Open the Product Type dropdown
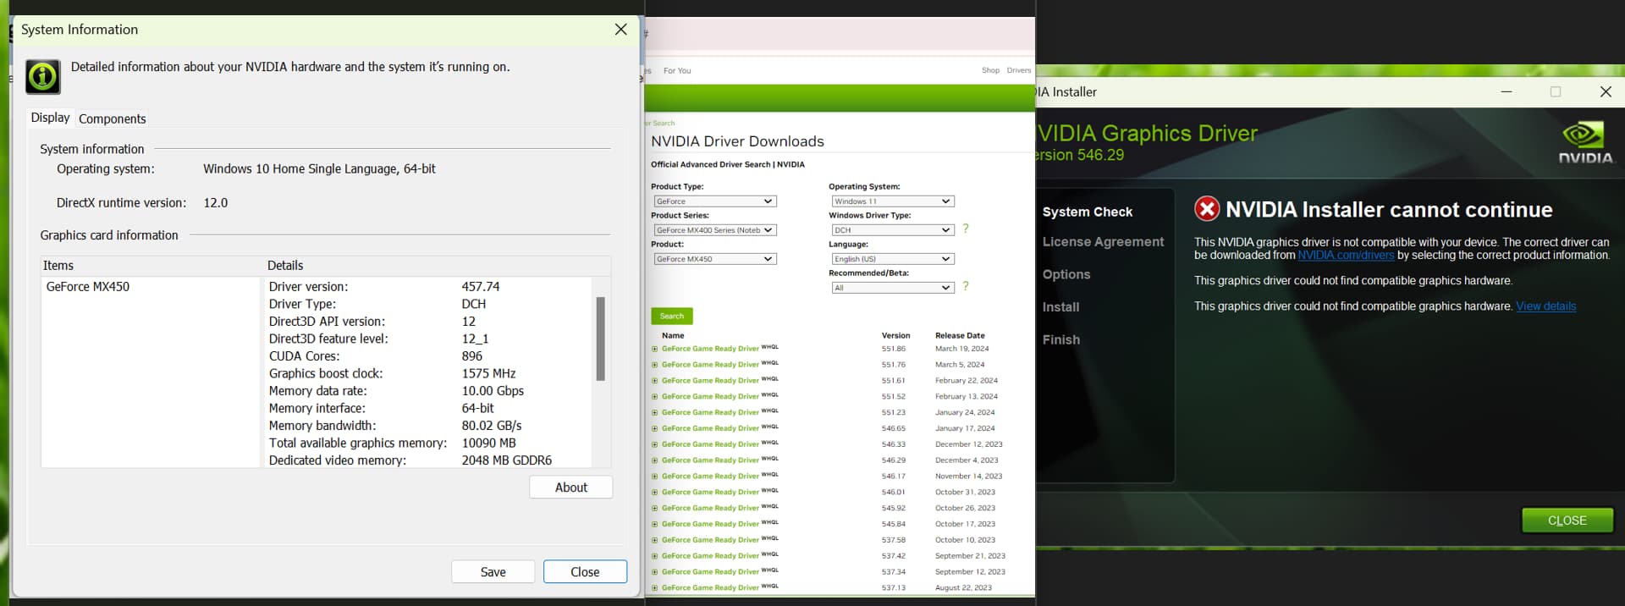This screenshot has width=1625, height=606. (x=714, y=201)
